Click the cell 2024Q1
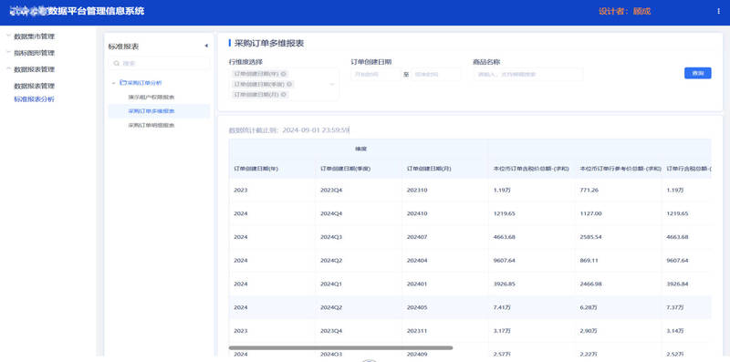The image size is (730, 362). click(x=331, y=284)
